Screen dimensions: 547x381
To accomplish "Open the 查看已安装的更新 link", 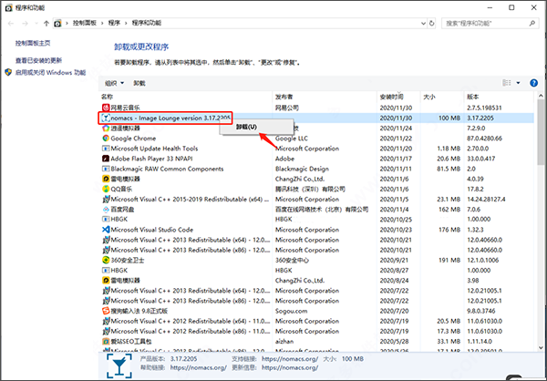I will tap(38, 60).
